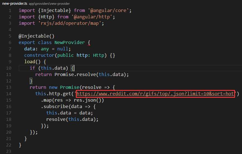This screenshot has width=242, height=154.
Task: Click the highlighted opening brace on line 10
Action: pyautogui.click(x=72, y=68)
